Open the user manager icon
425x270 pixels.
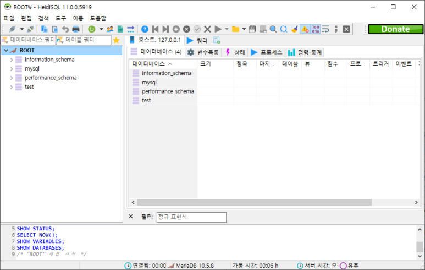pyautogui.click(x=110, y=29)
